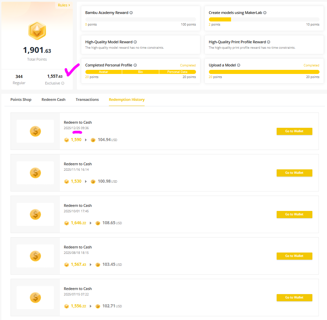Viewport: 327px width, 320px height.
Task: Click info icon next to High-Quality Model Reward
Action: (135, 42)
